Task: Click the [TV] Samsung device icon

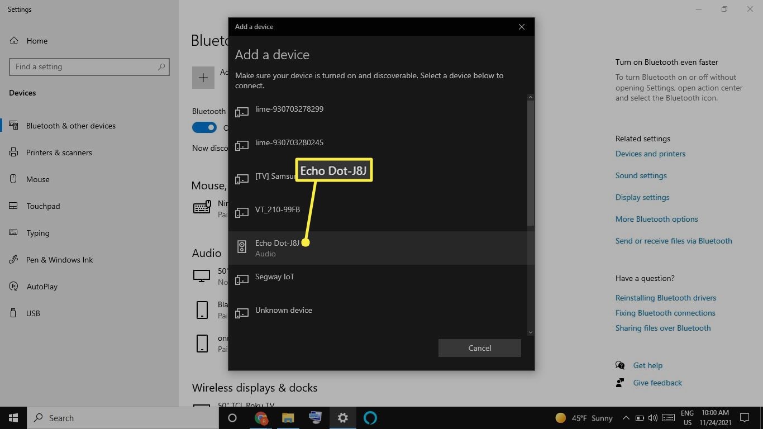Action: (x=242, y=179)
